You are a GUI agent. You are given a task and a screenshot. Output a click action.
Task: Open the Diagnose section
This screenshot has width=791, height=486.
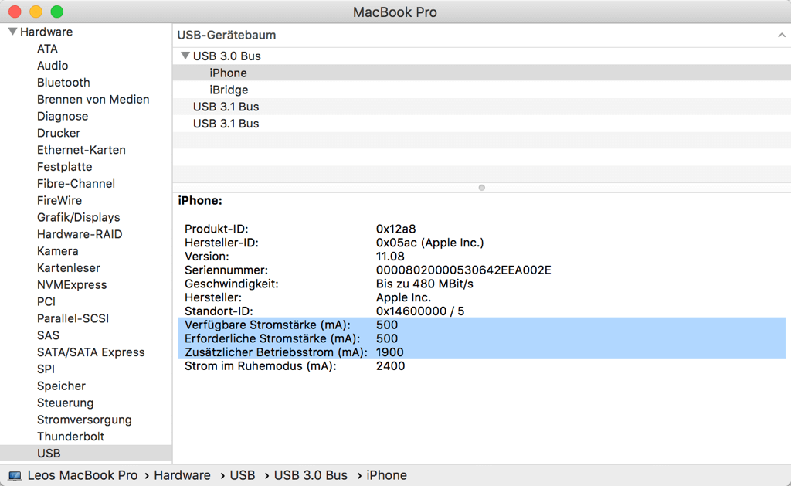tap(63, 116)
